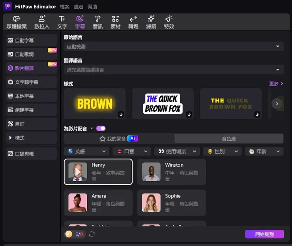Click the refresh credits icon
Screen dimensions: 292x246
click(92, 234)
